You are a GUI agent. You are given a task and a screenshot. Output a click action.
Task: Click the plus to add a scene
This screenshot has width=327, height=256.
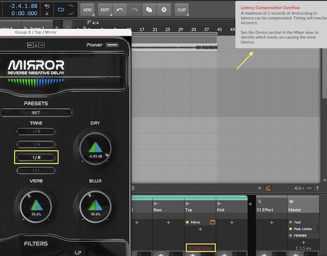[56, 27]
